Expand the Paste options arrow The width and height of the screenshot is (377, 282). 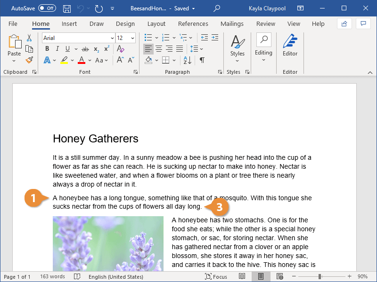tap(14, 61)
